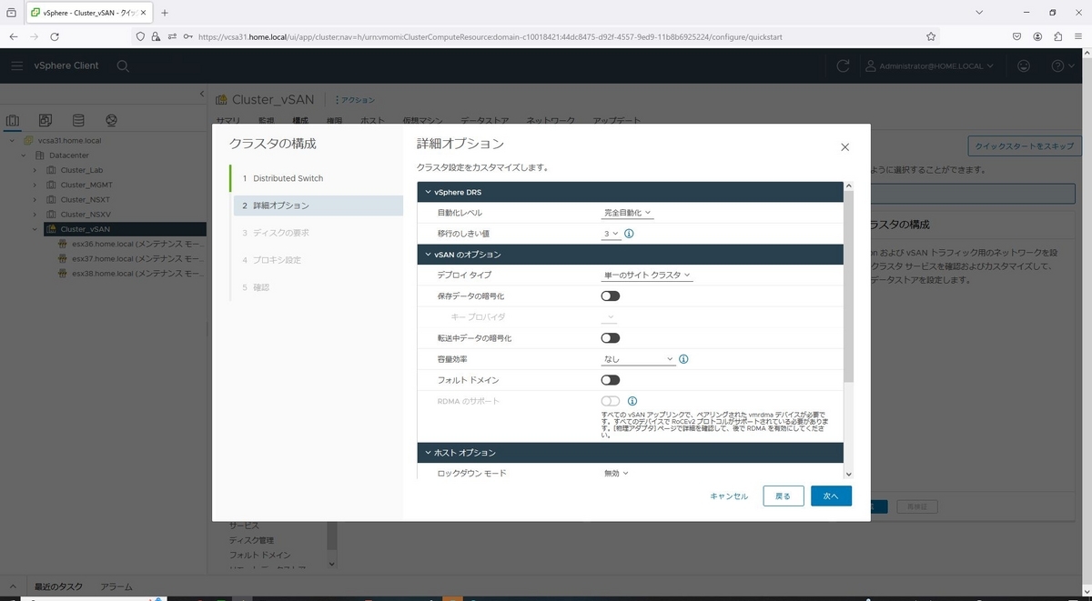The image size is (1092, 601).
Task: Select esx37.home.local host in tree
Action: (137, 258)
